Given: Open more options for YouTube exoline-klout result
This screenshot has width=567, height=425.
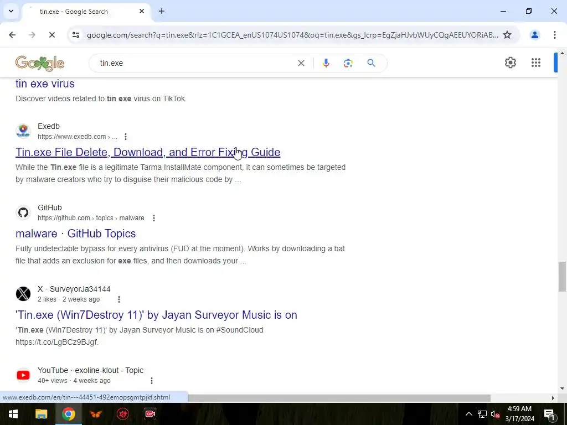Looking at the screenshot, I should pyautogui.click(x=152, y=381).
